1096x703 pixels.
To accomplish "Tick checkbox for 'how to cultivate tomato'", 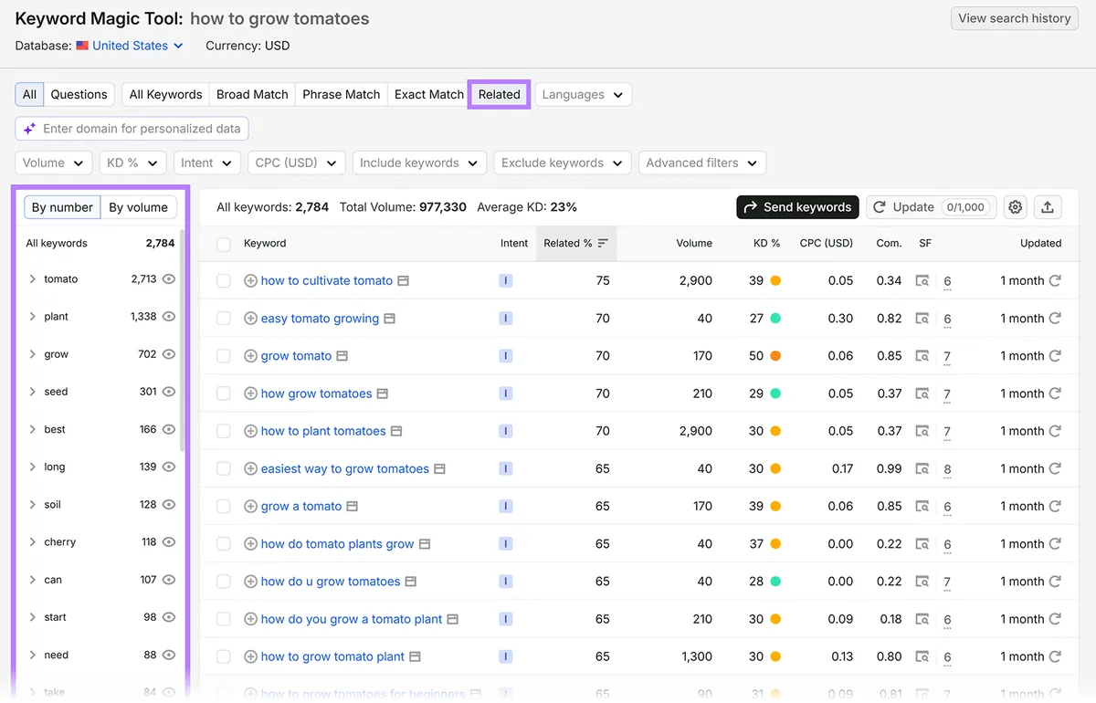I will 224,281.
